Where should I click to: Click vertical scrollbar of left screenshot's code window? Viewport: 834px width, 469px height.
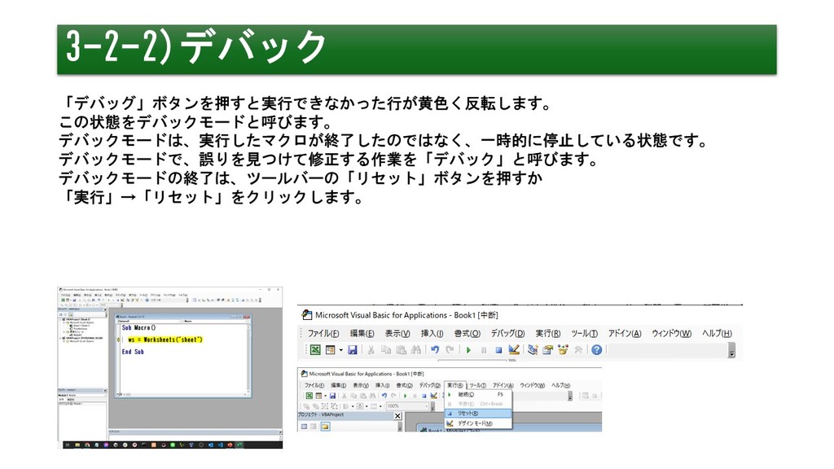point(248,359)
